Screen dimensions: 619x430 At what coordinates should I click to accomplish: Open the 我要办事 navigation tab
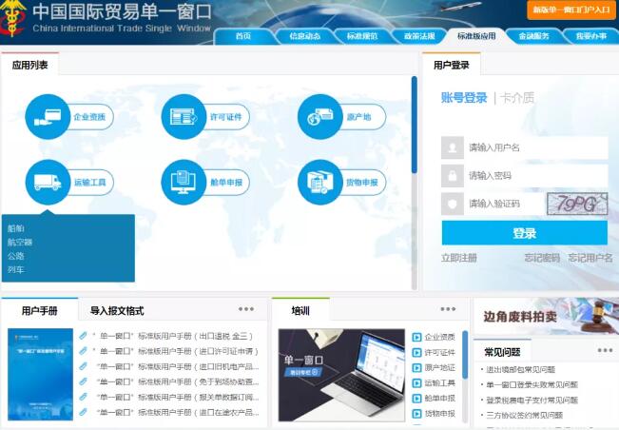tap(591, 36)
